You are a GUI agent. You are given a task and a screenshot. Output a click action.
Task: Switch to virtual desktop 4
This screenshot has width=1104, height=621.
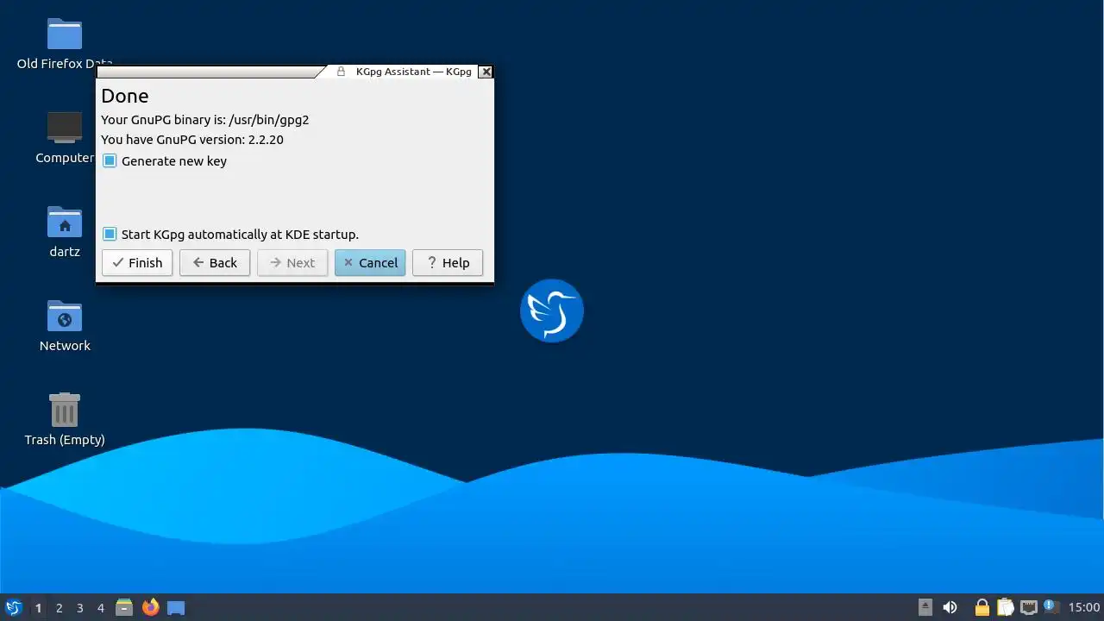pos(100,608)
